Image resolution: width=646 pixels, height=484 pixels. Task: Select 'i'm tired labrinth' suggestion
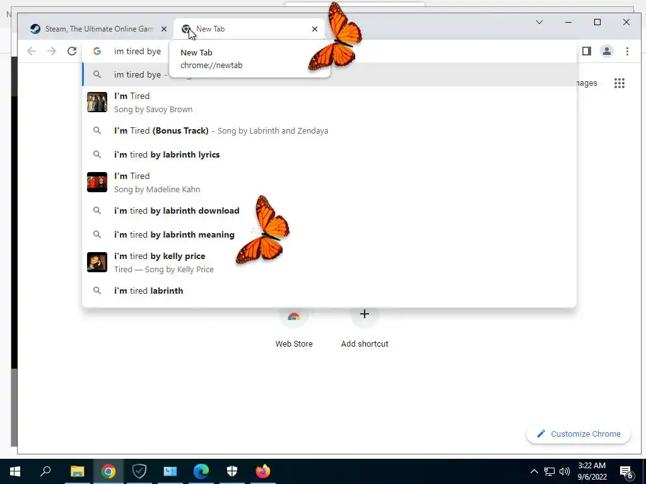[329, 291]
